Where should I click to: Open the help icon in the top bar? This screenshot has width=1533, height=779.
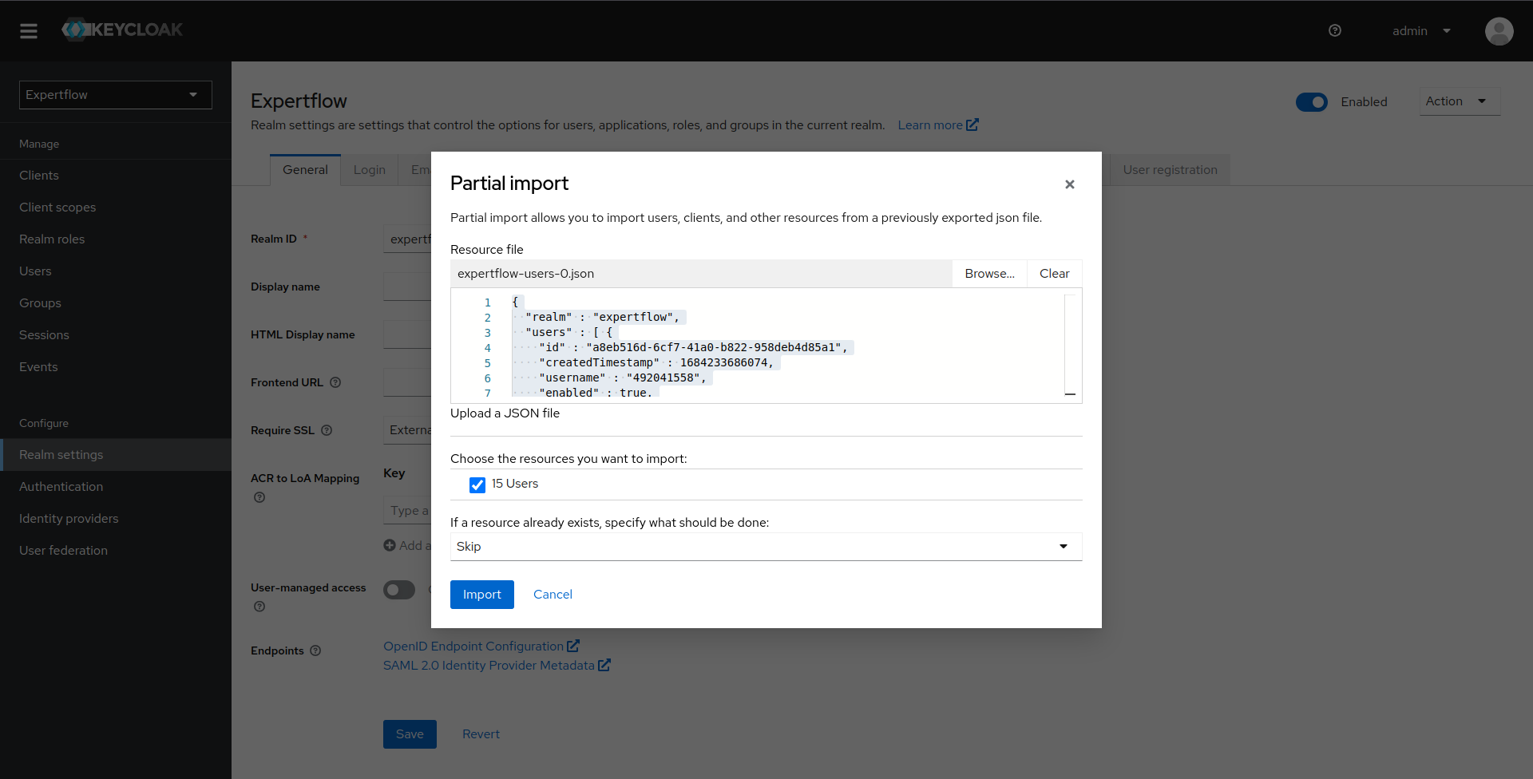pyautogui.click(x=1335, y=30)
